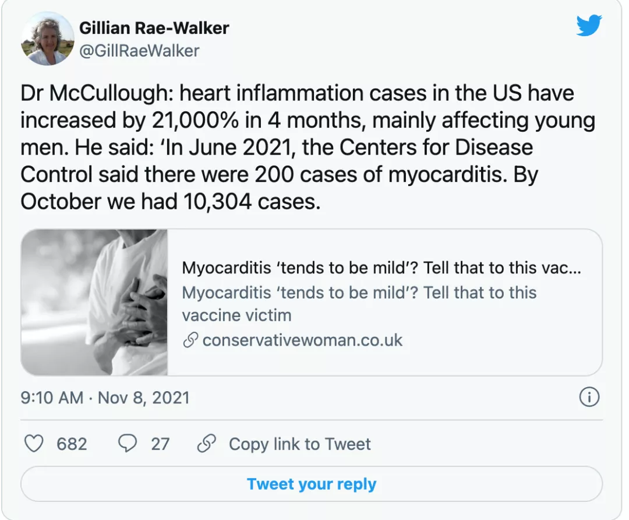This screenshot has height=520, width=629.
Task: Click the link icon beside conservativewoman.co.uk
Action: [190, 340]
